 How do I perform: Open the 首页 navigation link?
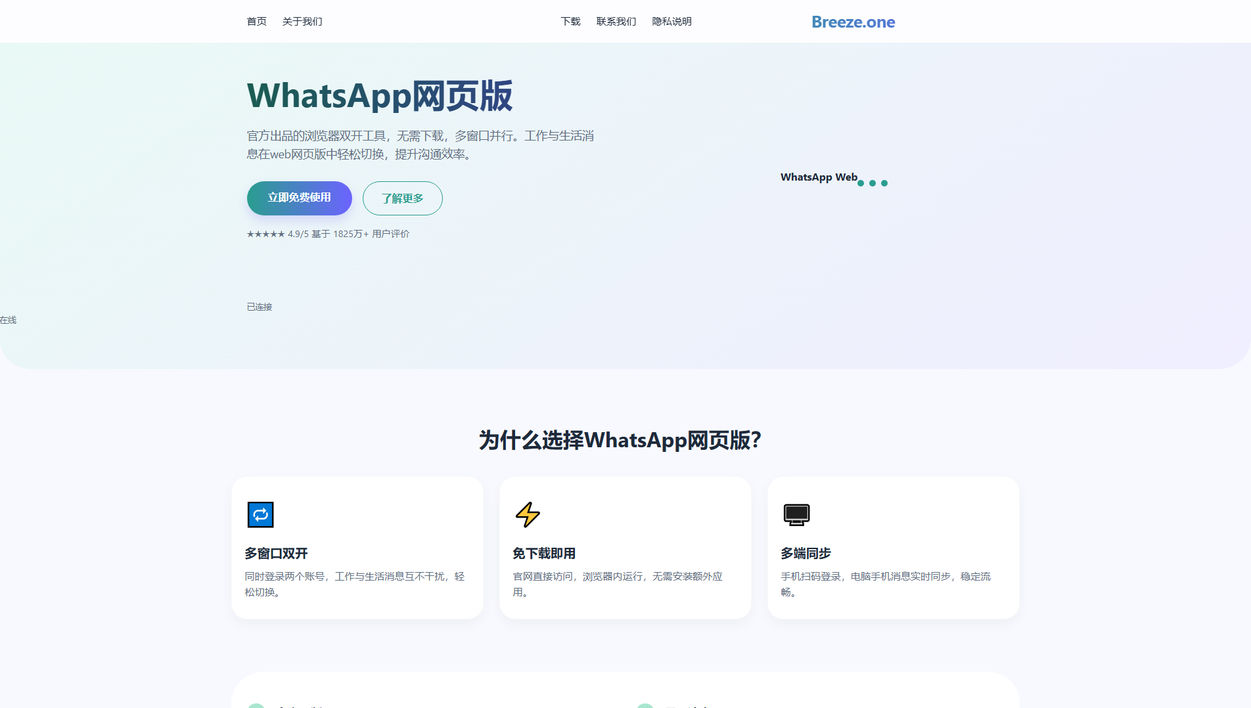[256, 22]
